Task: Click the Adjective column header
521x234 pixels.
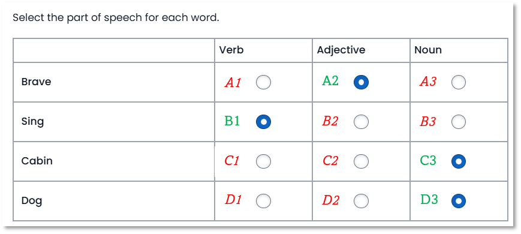Action: pyautogui.click(x=341, y=50)
